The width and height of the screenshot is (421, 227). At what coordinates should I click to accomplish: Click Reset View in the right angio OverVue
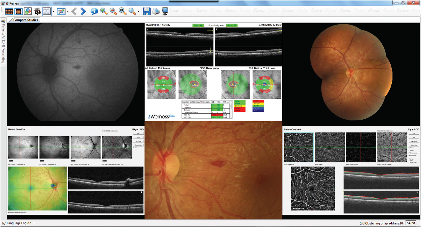click(414, 145)
